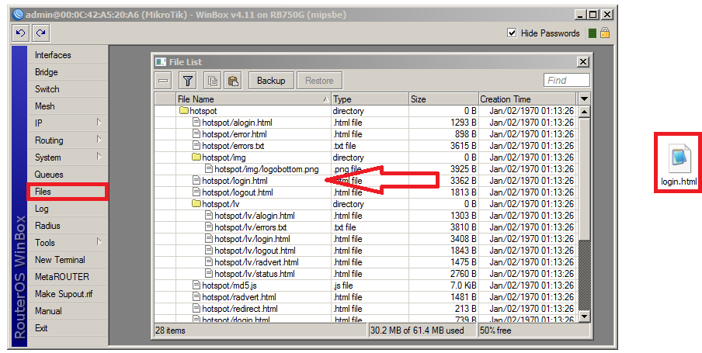The image size is (702, 353).
Task: Open the Interfaces menu item
Action: click(x=53, y=55)
